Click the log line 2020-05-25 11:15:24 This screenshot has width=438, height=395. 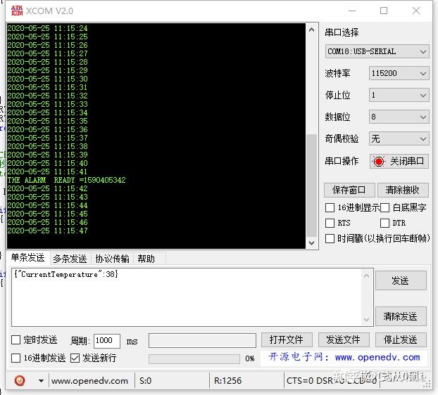tap(47, 28)
